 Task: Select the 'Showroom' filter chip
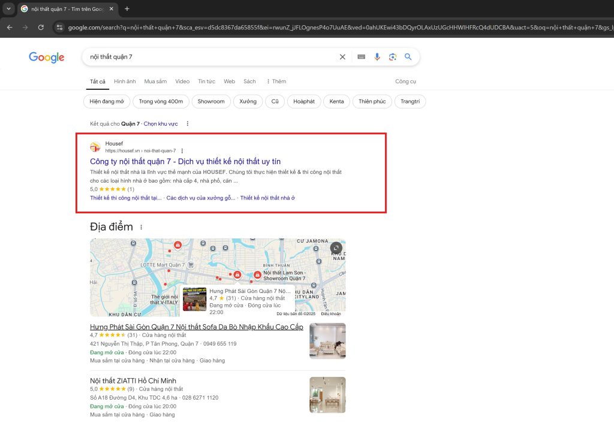pos(211,101)
